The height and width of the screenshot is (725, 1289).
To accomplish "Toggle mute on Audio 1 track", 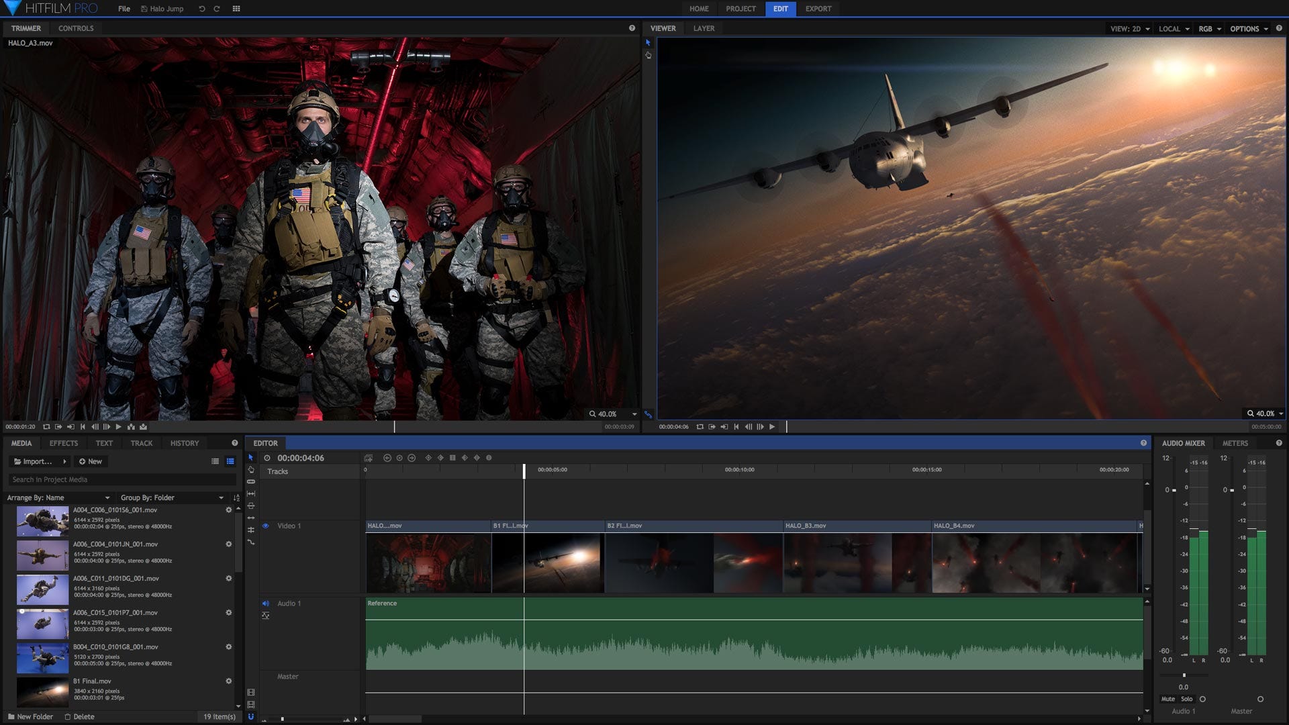I will point(266,603).
